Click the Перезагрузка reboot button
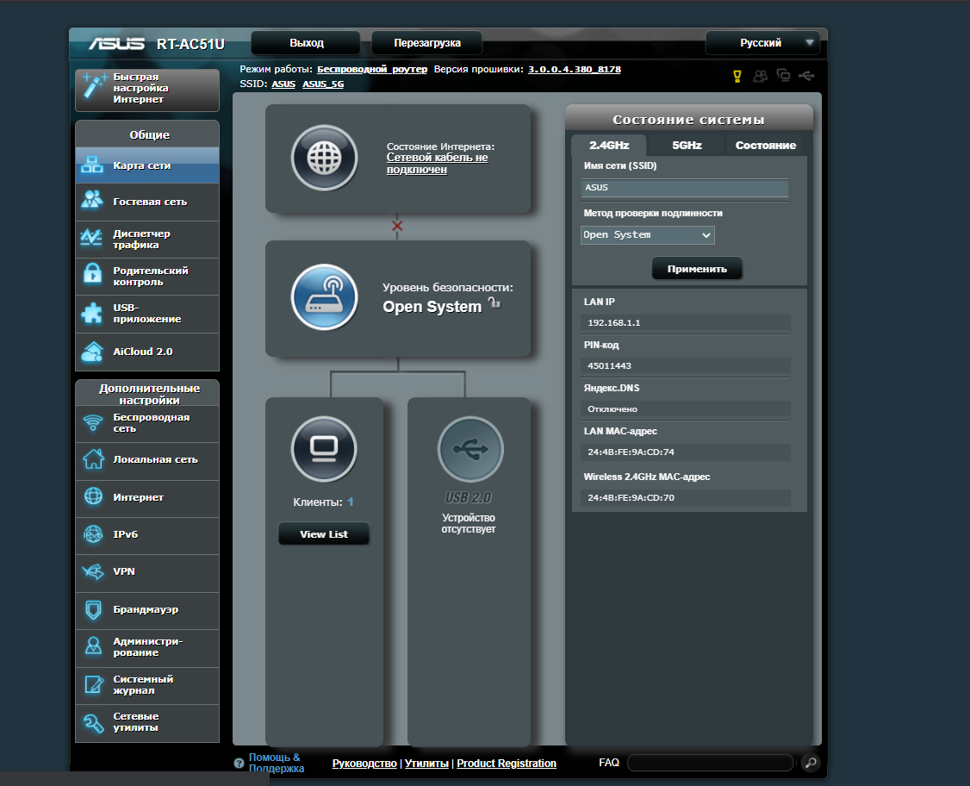Screen dimensions: 970x786 tap(426, 42)
